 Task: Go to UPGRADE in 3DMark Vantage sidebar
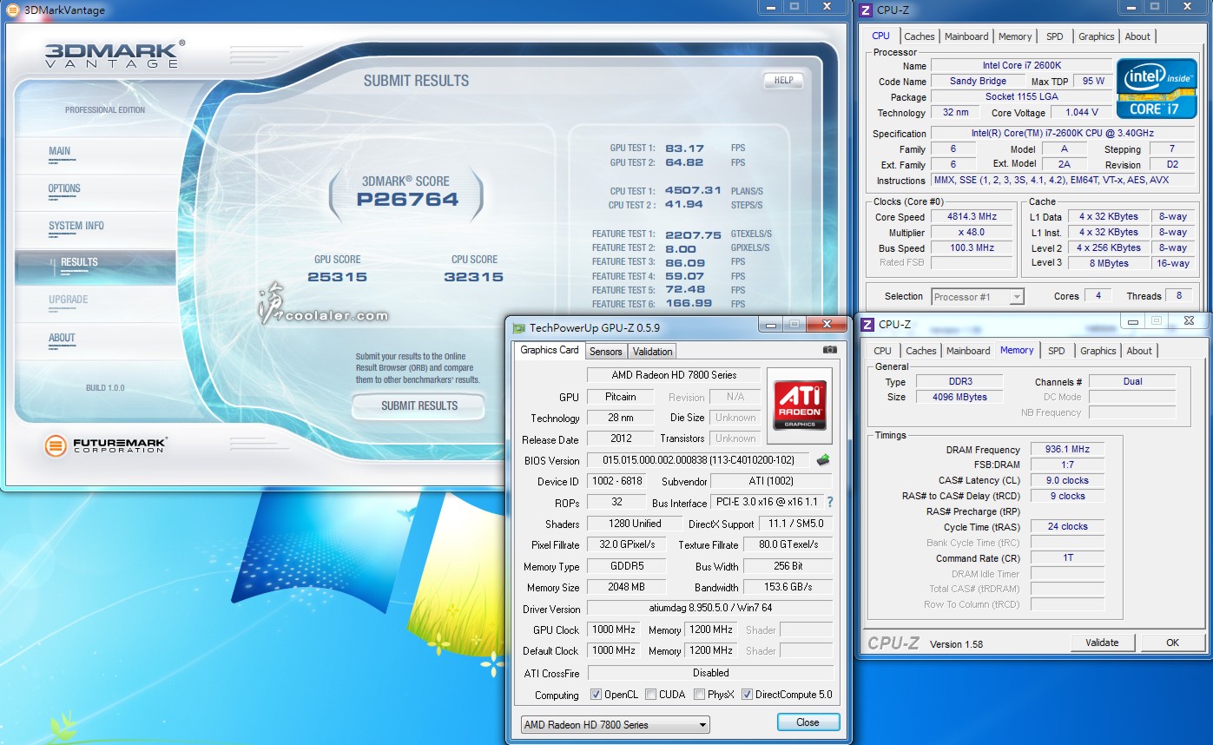click(68, 300)
